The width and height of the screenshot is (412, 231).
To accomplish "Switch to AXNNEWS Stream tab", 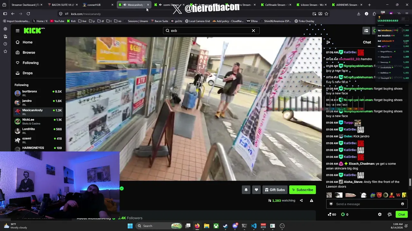I will click(x=346, y=5).
